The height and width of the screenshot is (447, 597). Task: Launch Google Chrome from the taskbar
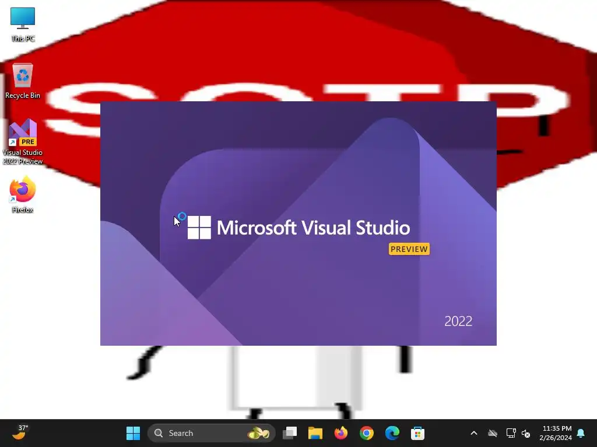click(x=367, y=433)
